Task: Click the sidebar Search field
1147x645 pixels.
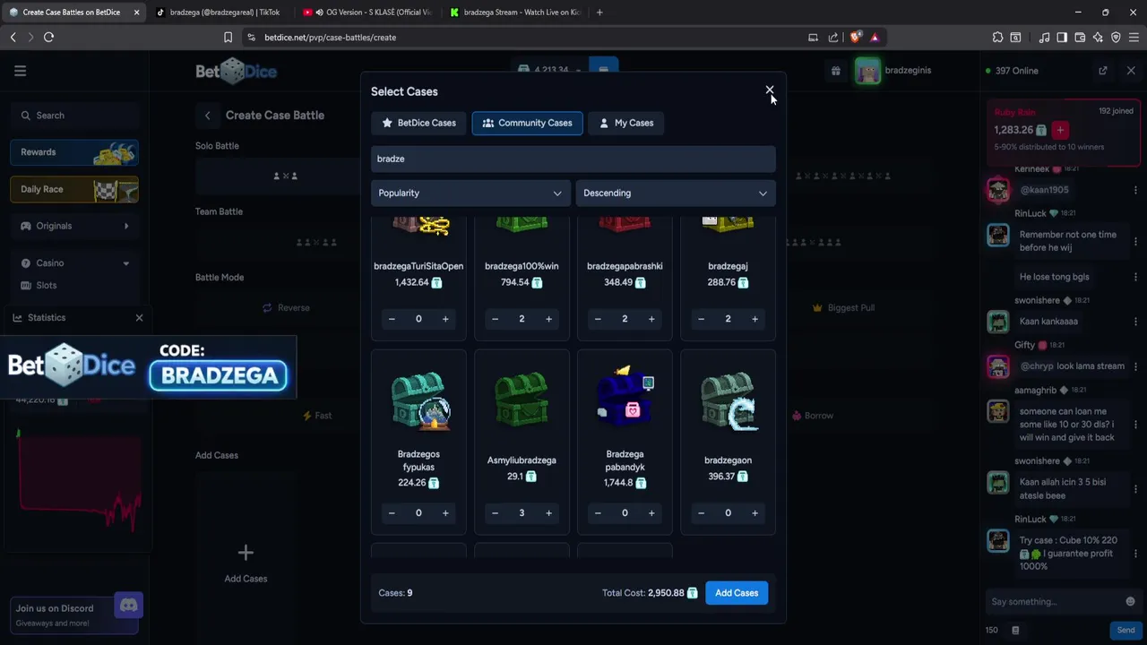Action: [75, 116]
